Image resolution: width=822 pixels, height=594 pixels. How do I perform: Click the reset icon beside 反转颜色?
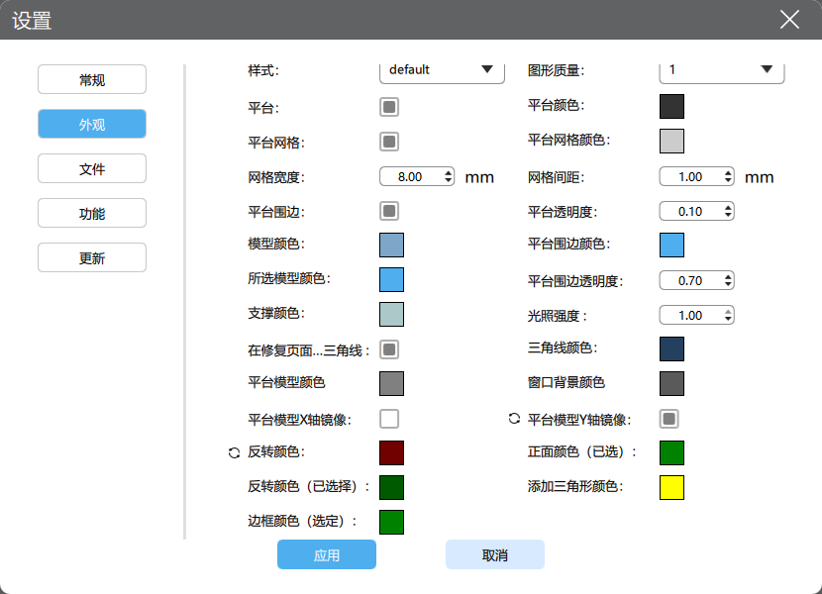click(x=234, y=452)
